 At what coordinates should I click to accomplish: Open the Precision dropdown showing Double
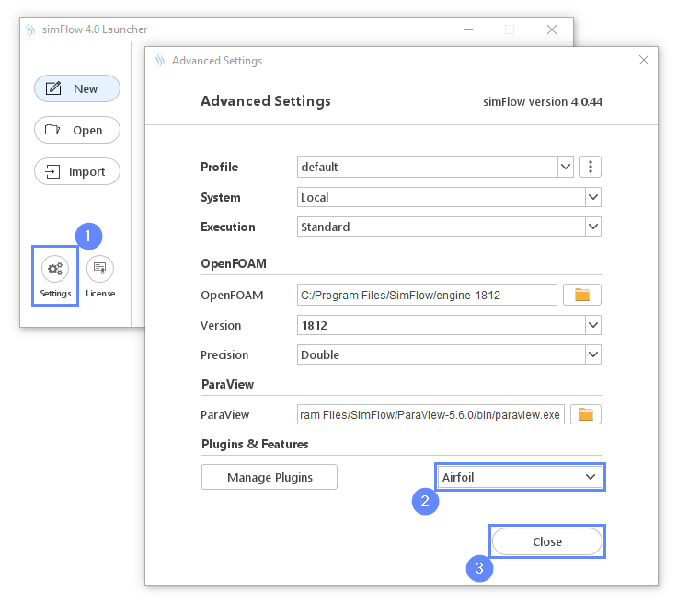point(449,354)
